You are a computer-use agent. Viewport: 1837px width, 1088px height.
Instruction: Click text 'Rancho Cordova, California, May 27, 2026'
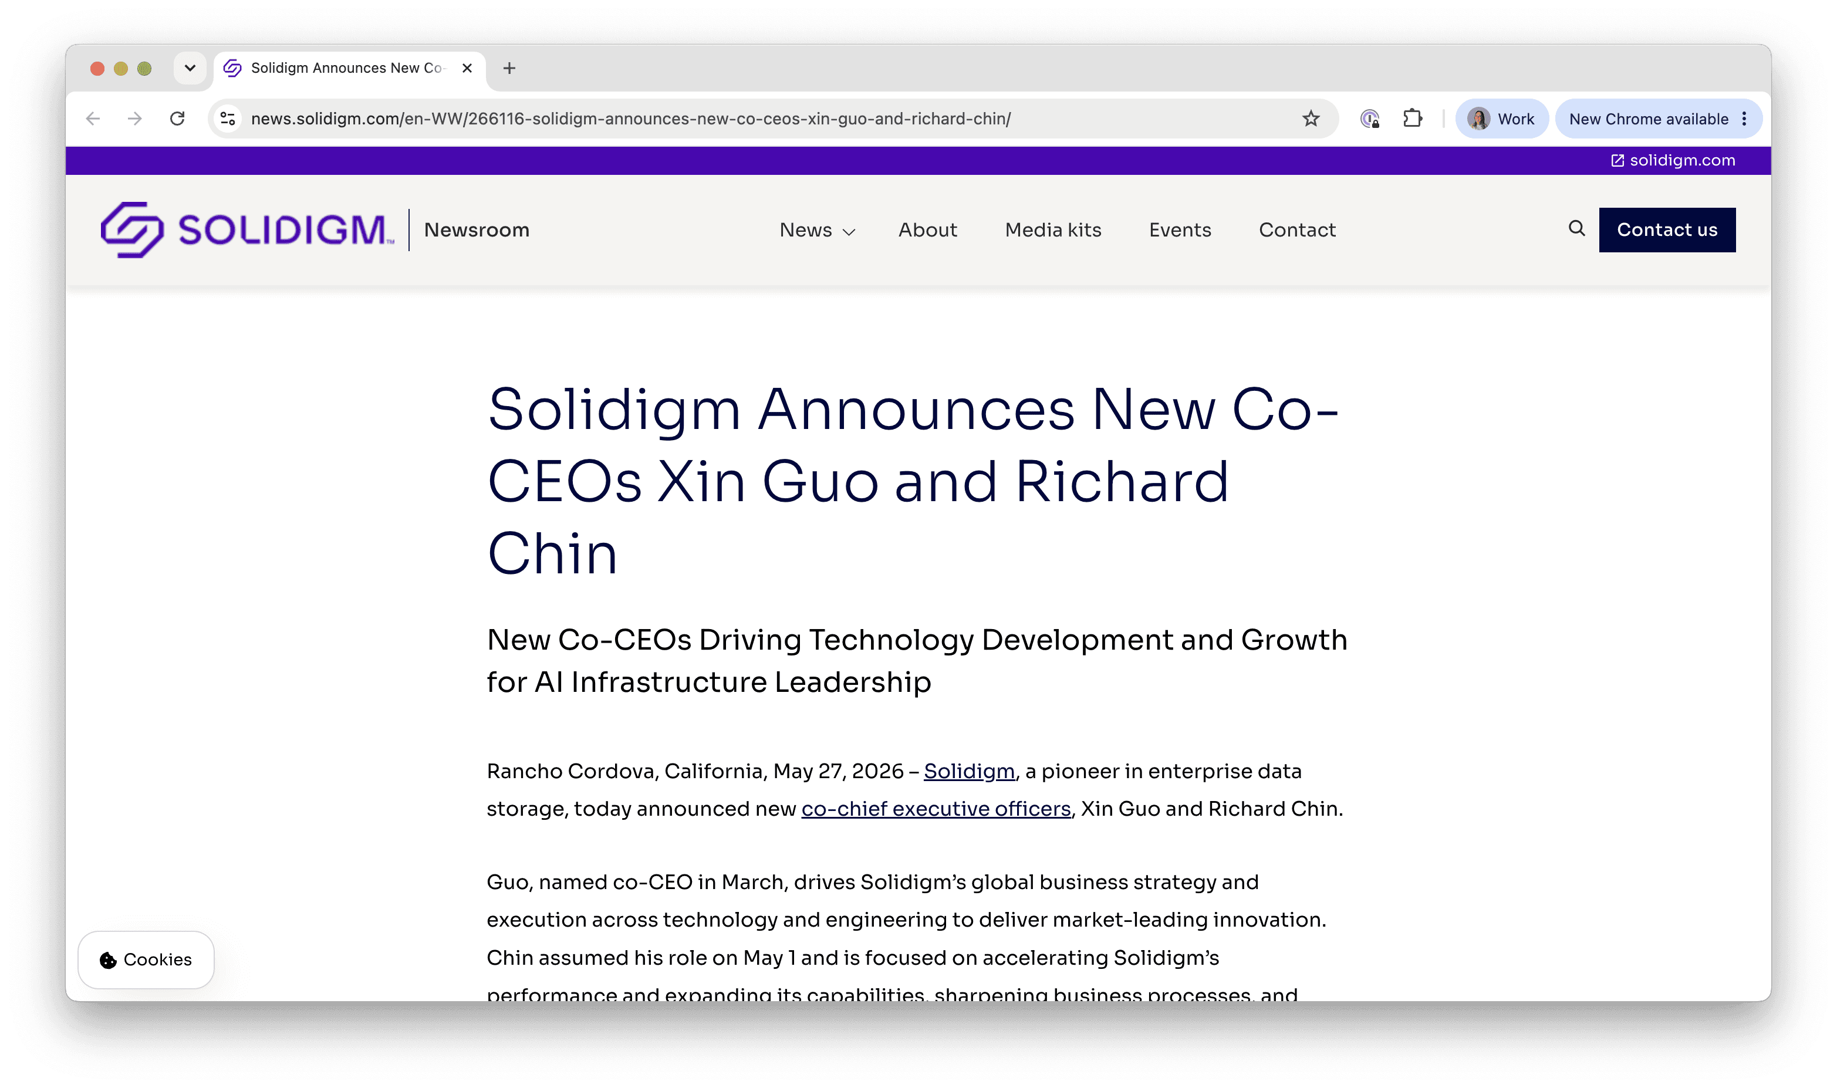coord(695,771)
